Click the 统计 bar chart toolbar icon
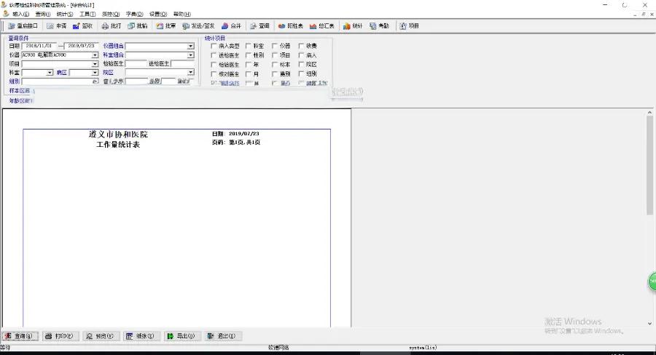Viewport: 656px width, 355px height. [353, 26]
